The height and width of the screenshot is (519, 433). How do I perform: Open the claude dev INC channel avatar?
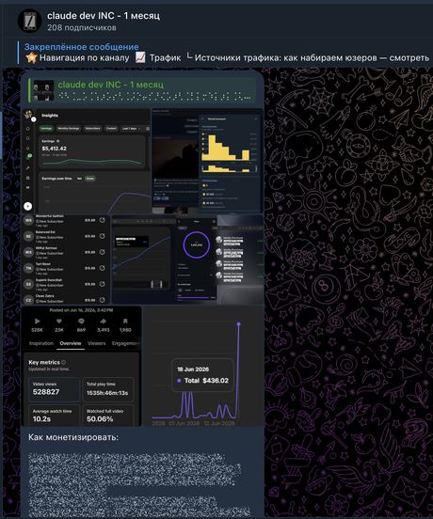point(29,21)
